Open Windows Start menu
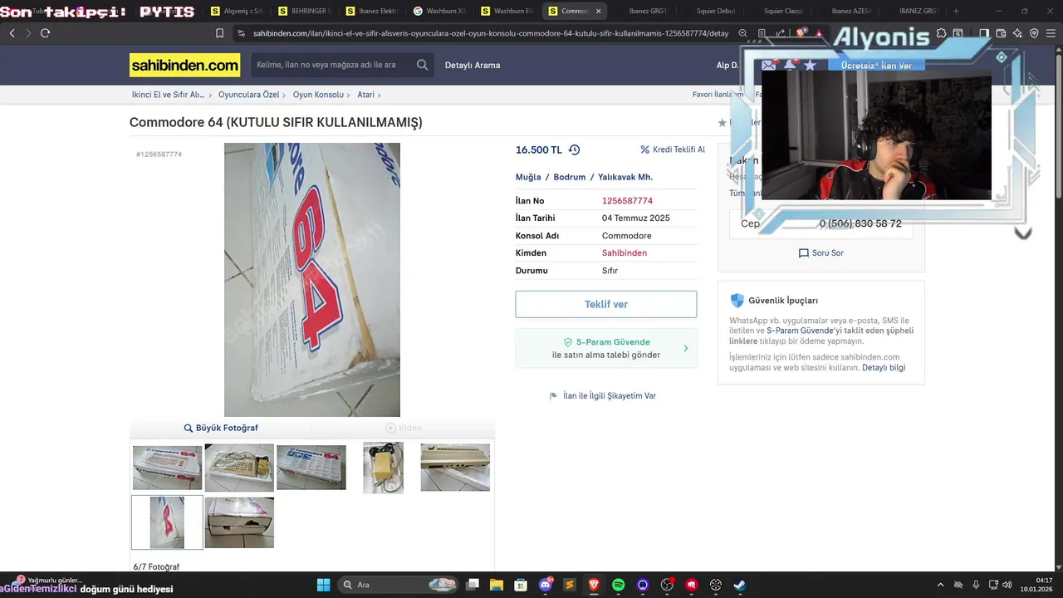Image resolution: width=1063 pixels, height=598 pixels. (x=323, y=585)
